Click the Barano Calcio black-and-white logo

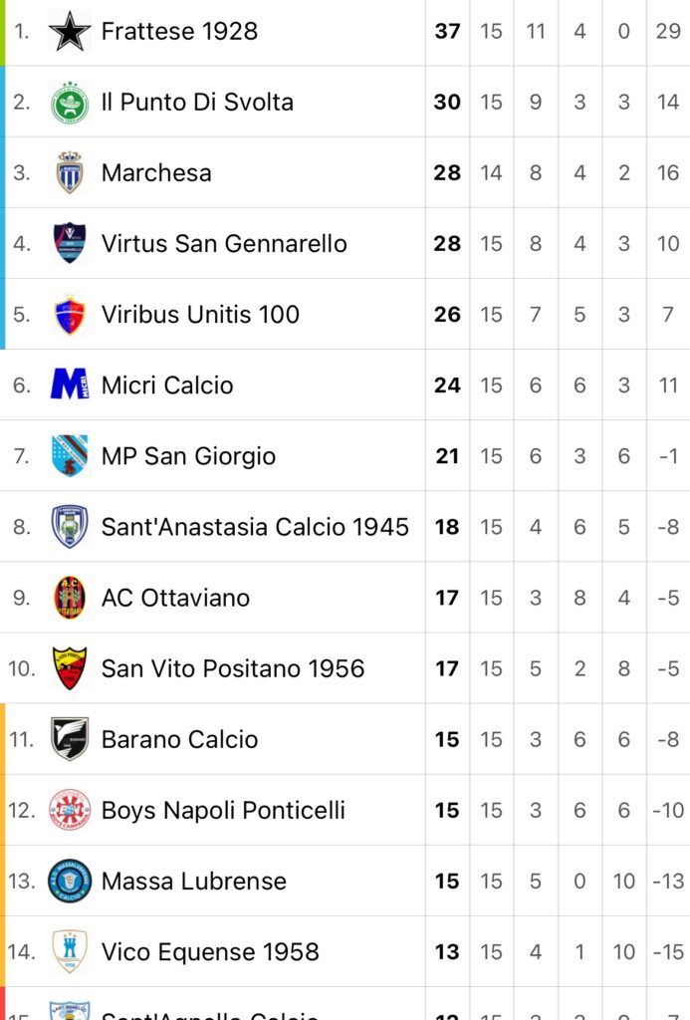tap(70, 739)
